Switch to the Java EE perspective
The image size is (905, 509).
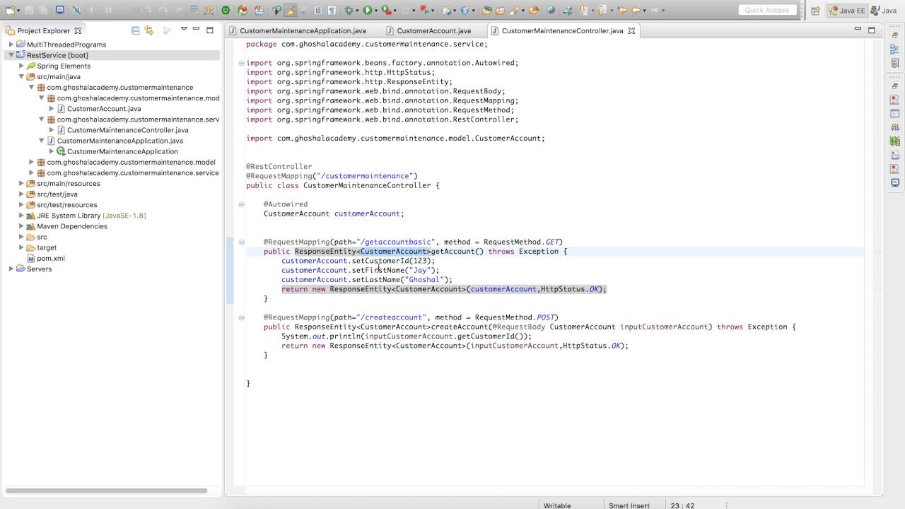coord(847,11)
